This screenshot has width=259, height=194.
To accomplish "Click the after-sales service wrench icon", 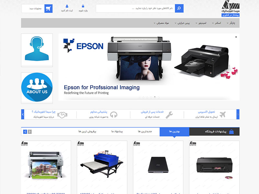I will [x=169, y=115].
